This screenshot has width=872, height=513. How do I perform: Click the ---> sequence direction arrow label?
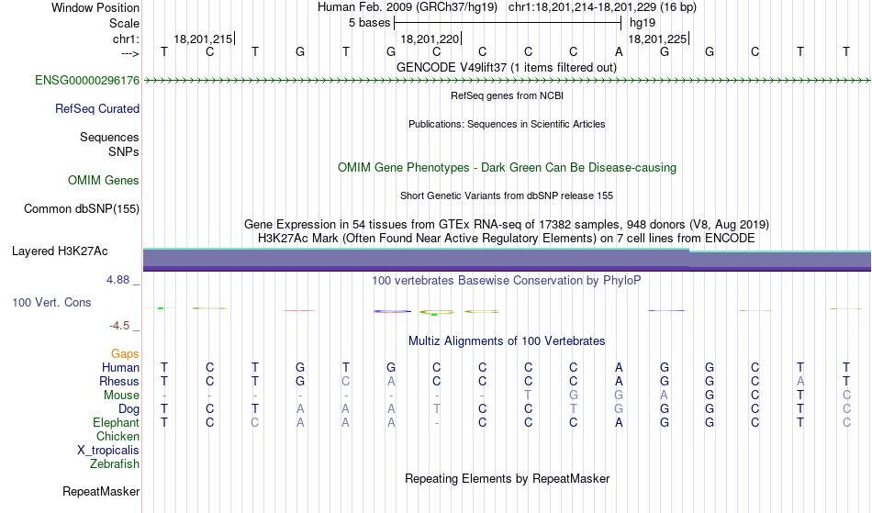tap(129, 53)
